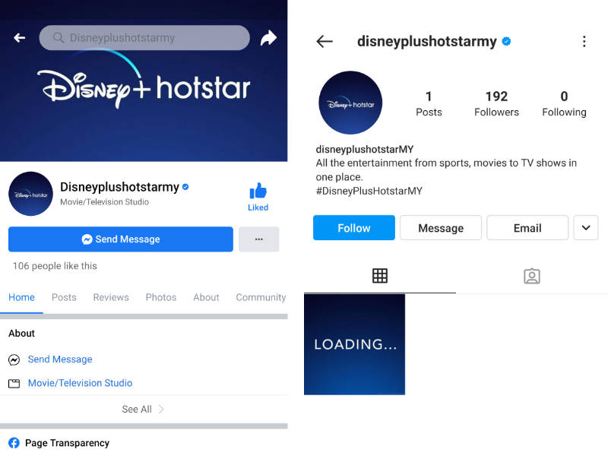
Task: Open the Movie/Television Studio link
Action: click(x=80, y=383)
